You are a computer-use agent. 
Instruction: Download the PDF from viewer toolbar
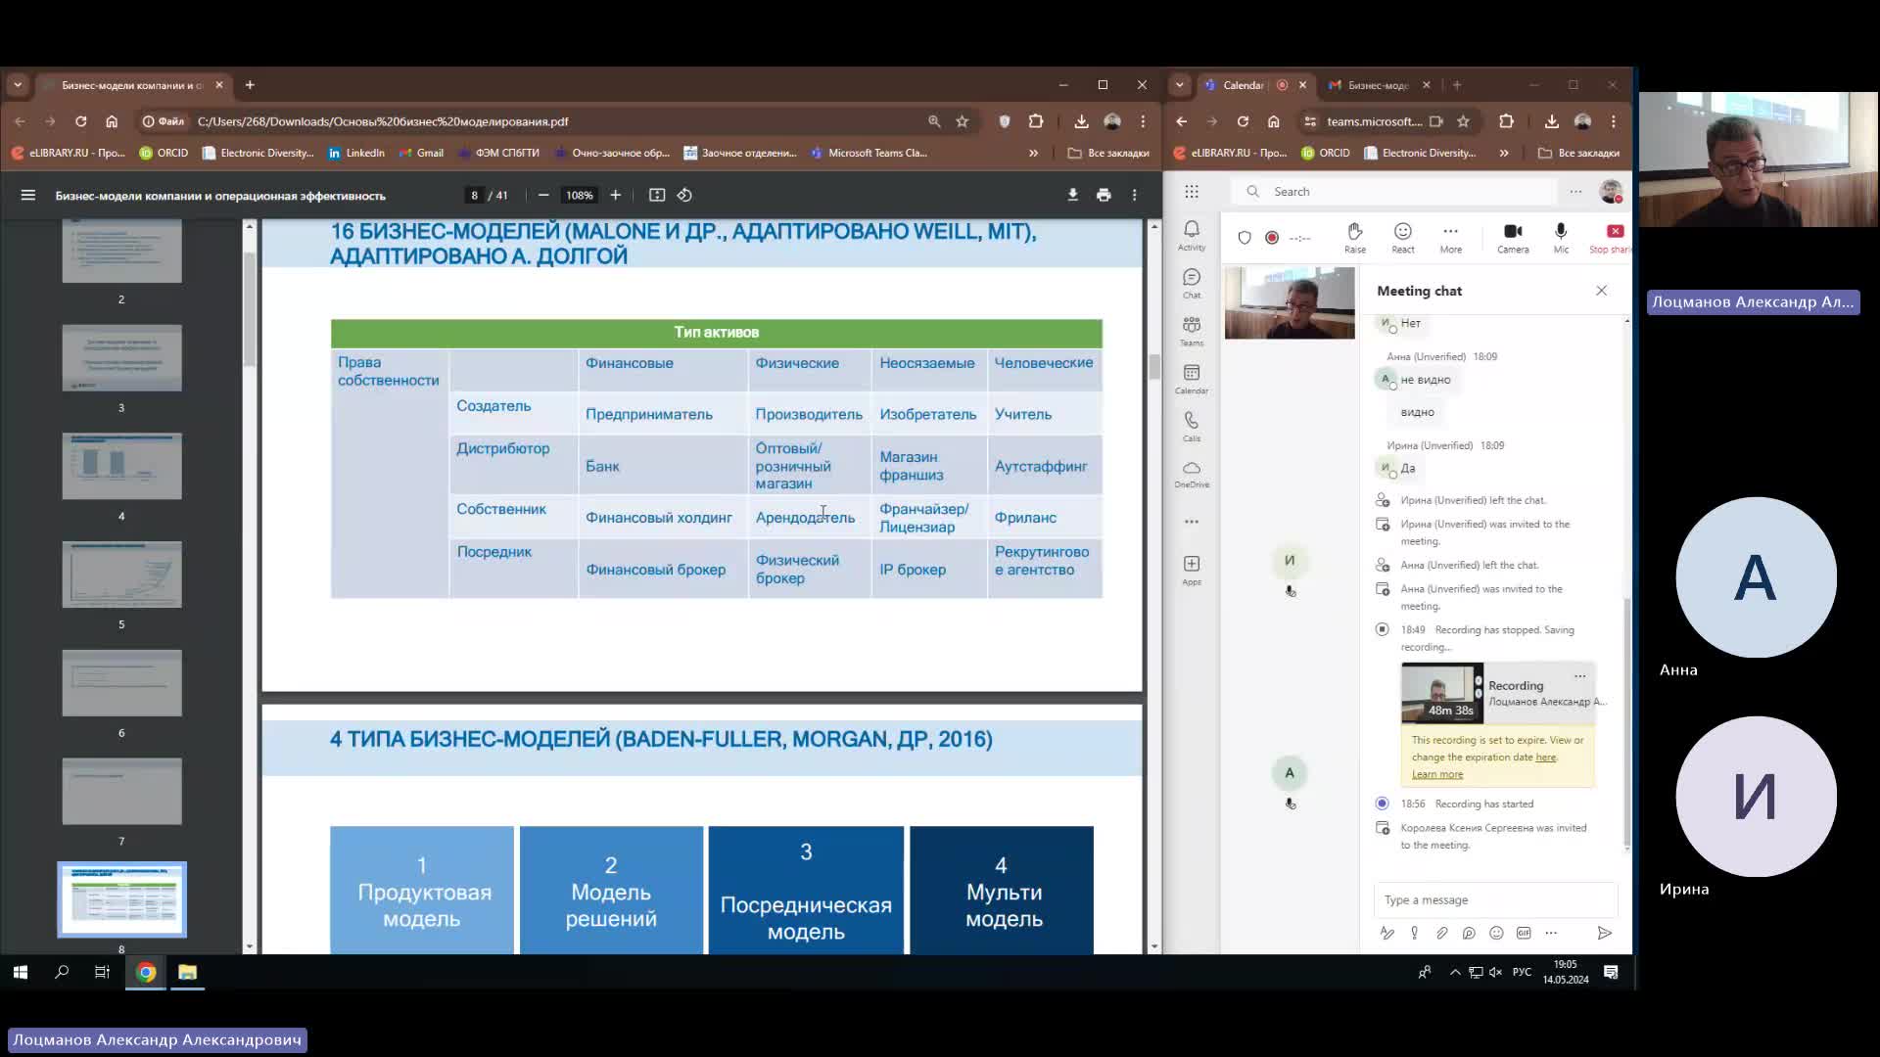pyautogui.click(x=1072, y=195)
